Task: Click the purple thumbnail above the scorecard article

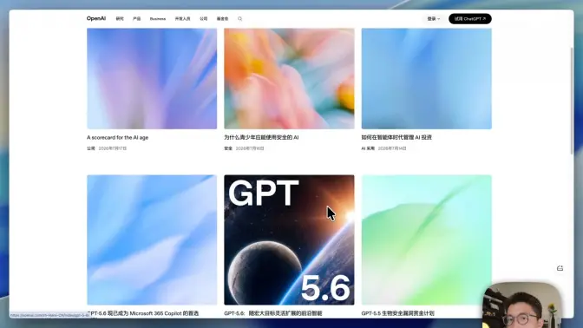Action: 152,79
